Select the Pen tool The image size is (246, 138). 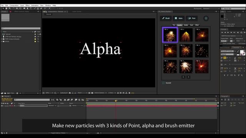(27, 8)
